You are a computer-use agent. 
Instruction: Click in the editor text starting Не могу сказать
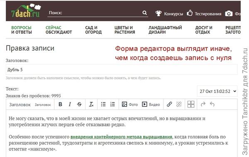[x=107, y=121]
